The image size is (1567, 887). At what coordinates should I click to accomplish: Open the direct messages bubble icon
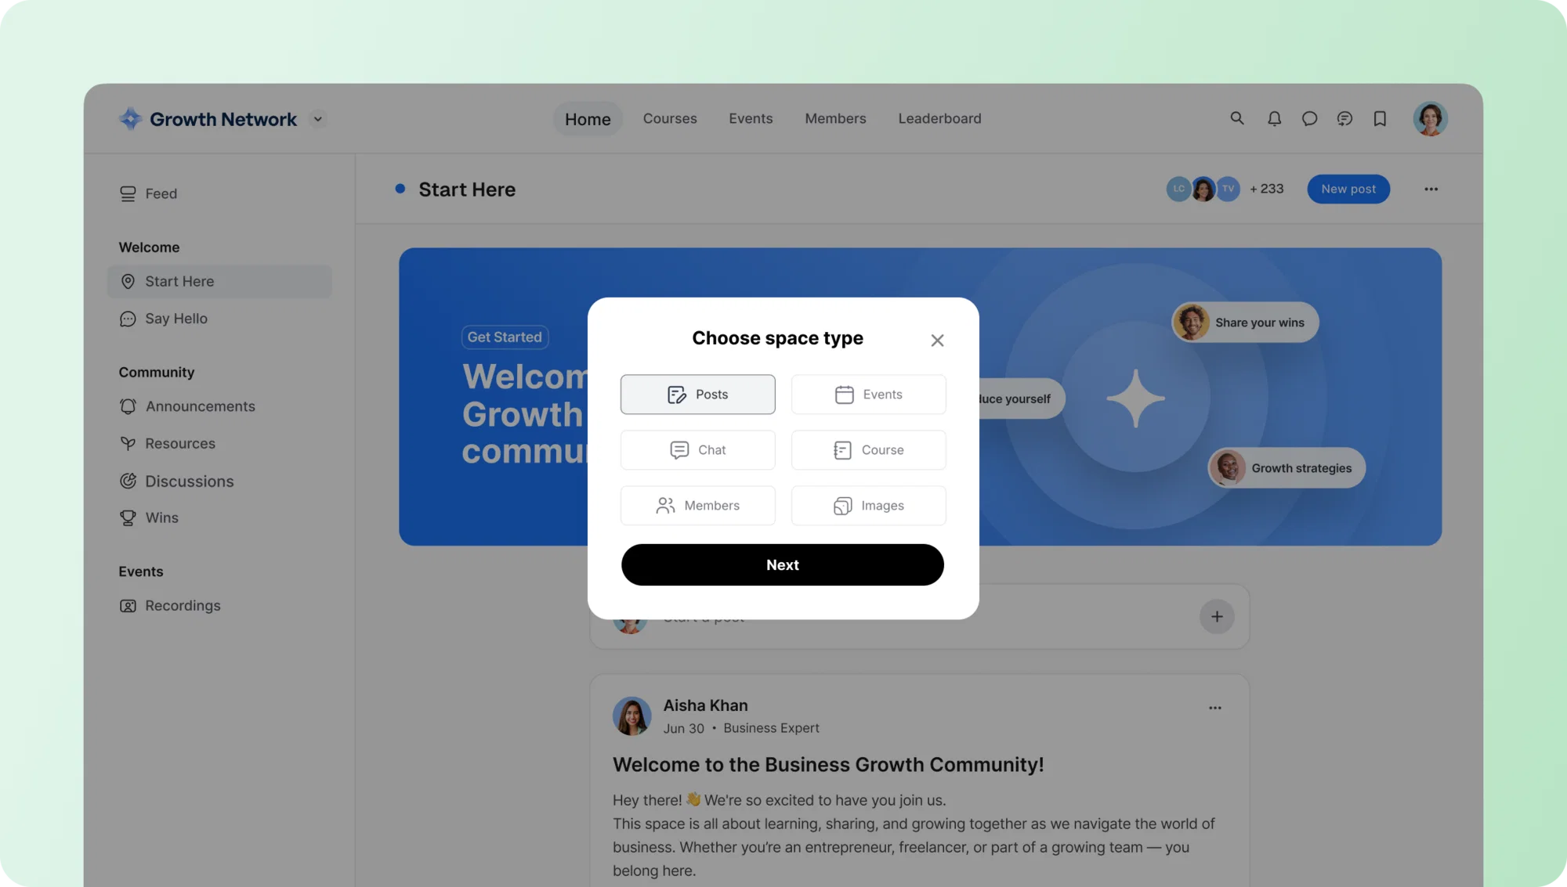[1309, 118]
